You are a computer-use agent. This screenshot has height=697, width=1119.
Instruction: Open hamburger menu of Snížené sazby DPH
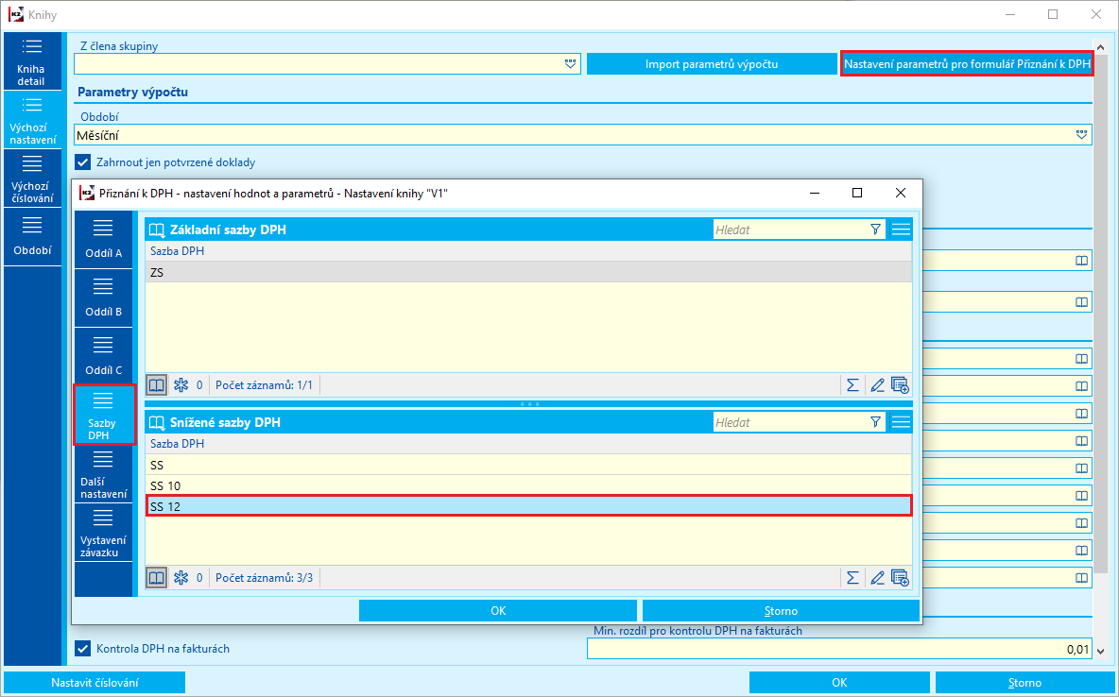pos(901,422)
